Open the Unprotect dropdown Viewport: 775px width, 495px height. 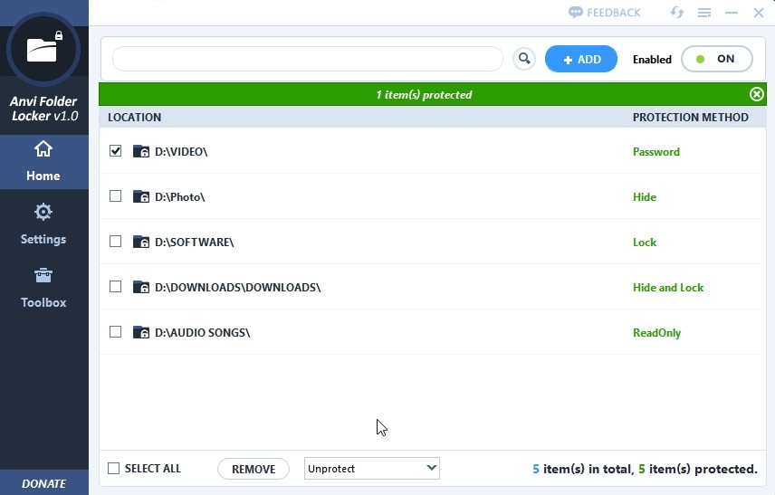[371, 469]
